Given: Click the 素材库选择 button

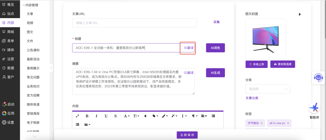Looking at the screenshot, I should point(283,64).
